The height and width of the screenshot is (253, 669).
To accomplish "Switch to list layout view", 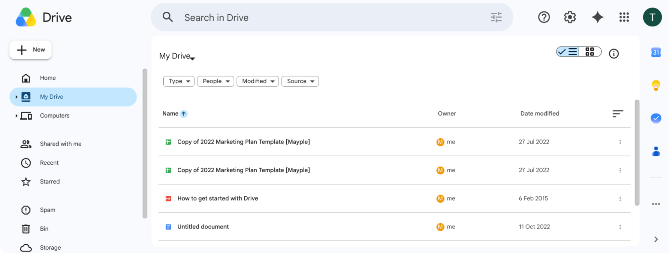I will point(568,52).
